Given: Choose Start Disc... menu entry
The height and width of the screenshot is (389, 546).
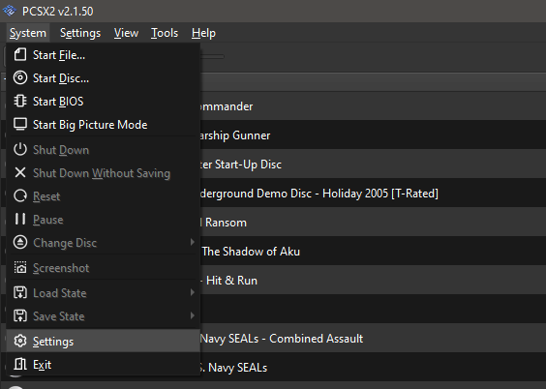Looking at the screenshot, I should click(103, 78).
